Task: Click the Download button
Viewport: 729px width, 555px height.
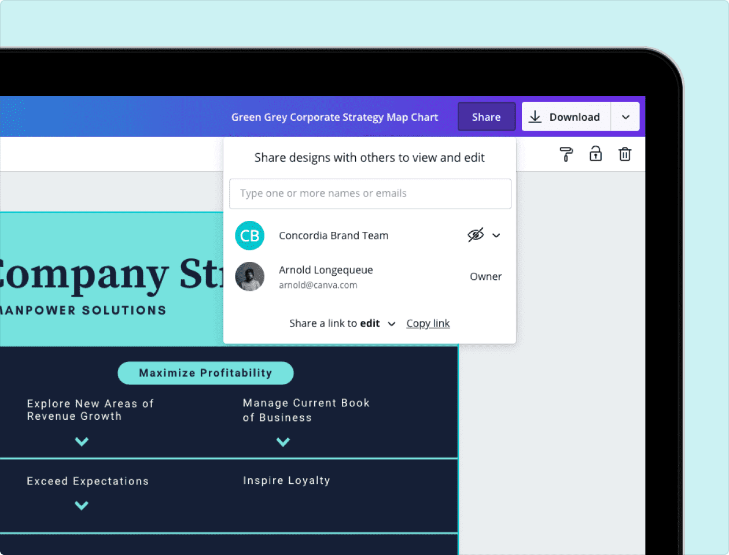Action: (x=566, y=117)
